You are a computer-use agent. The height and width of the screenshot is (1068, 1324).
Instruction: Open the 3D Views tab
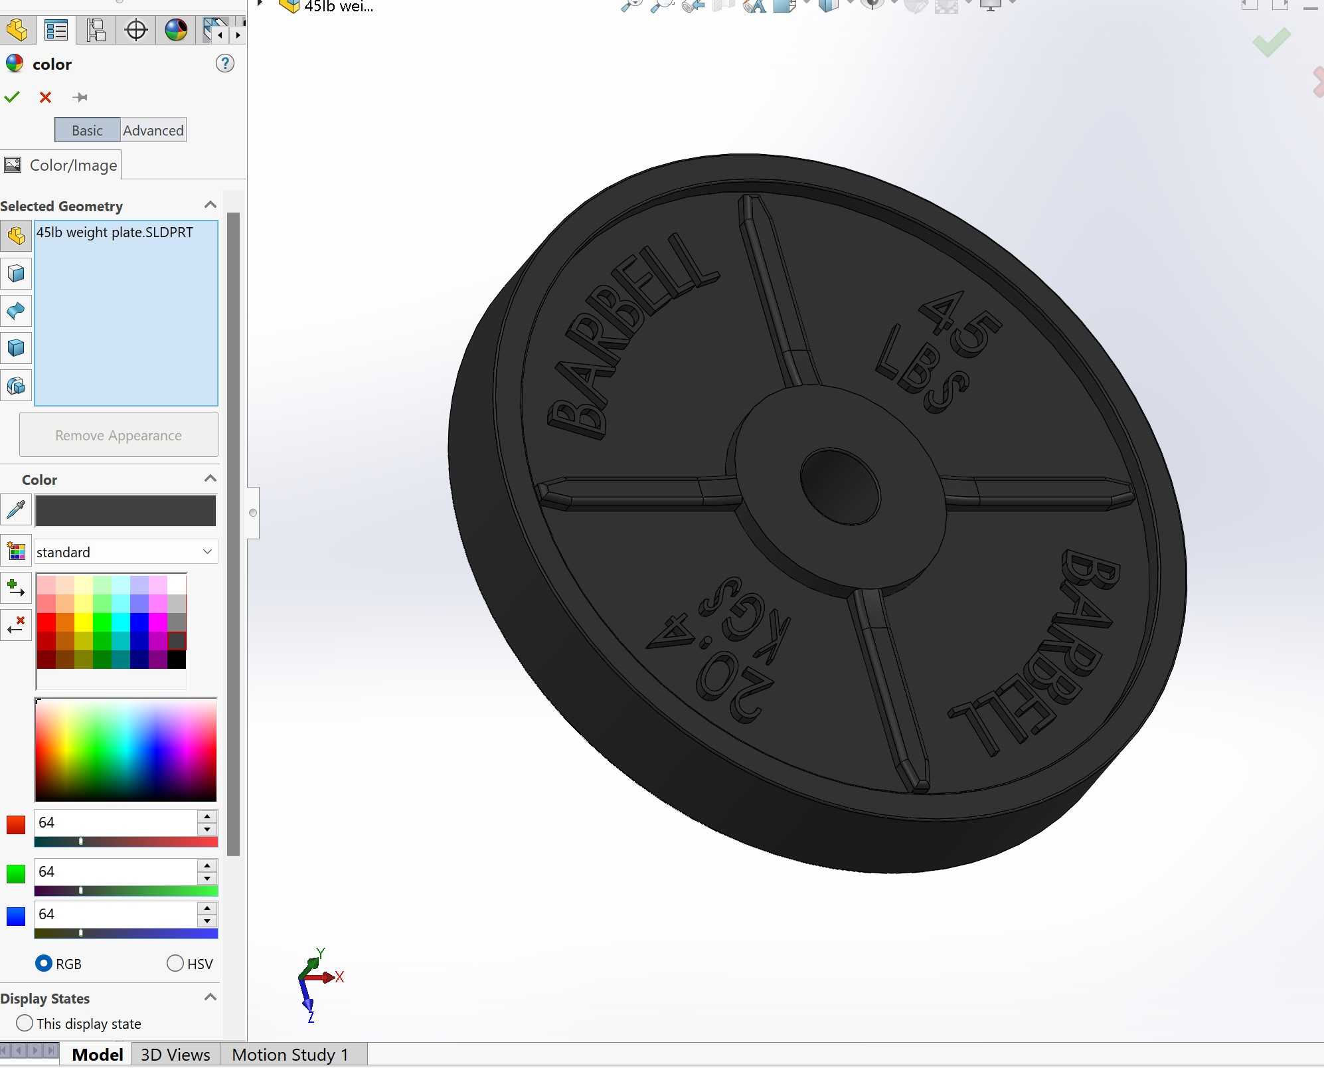pyautogui.click(x=175, y=1055)
